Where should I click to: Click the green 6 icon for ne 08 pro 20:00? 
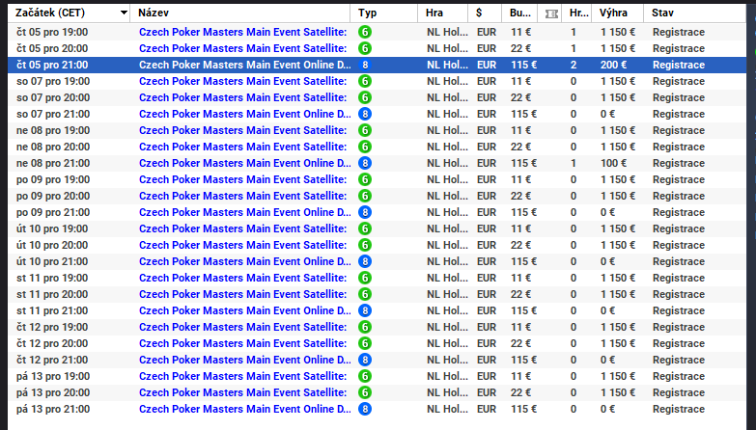pos(365,147)
